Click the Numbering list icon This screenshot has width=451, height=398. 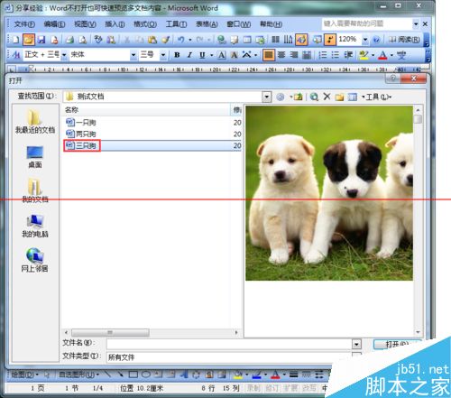(323, 55)
